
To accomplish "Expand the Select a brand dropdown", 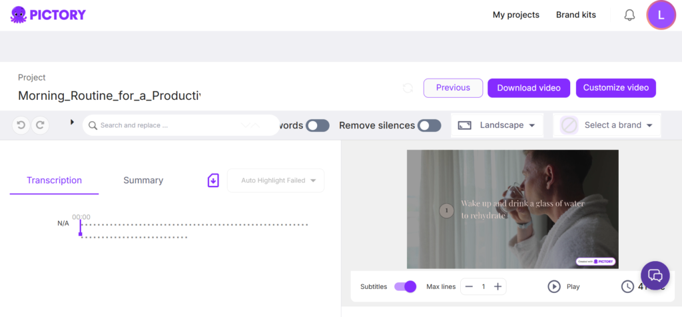I will click(607, 125).
